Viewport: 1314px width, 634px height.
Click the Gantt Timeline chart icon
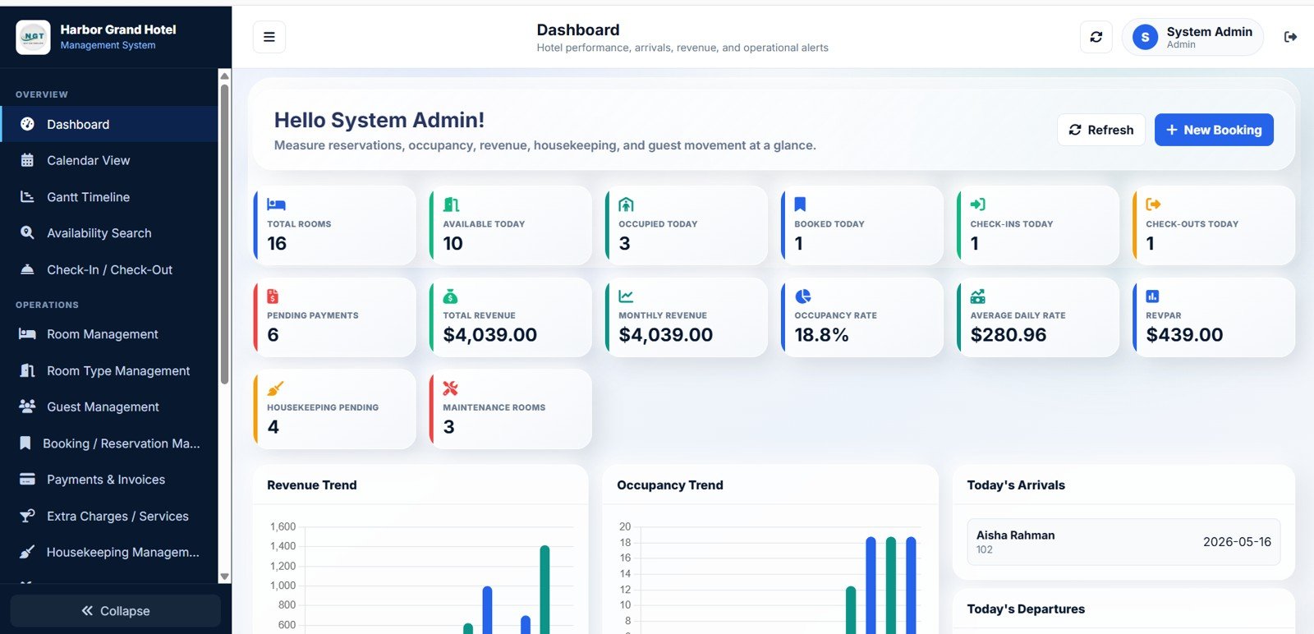pos(27,197)
